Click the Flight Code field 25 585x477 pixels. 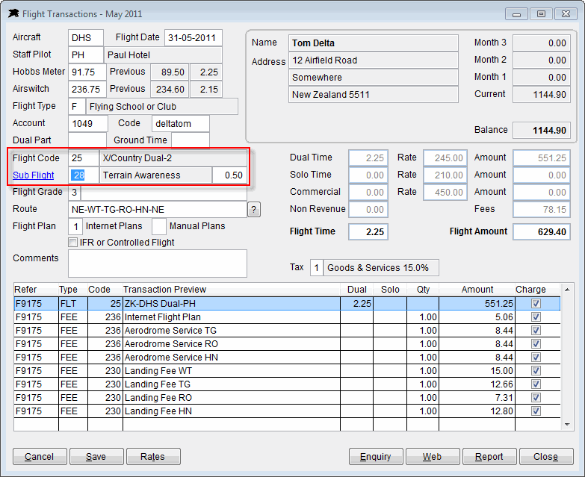[84, 158]
